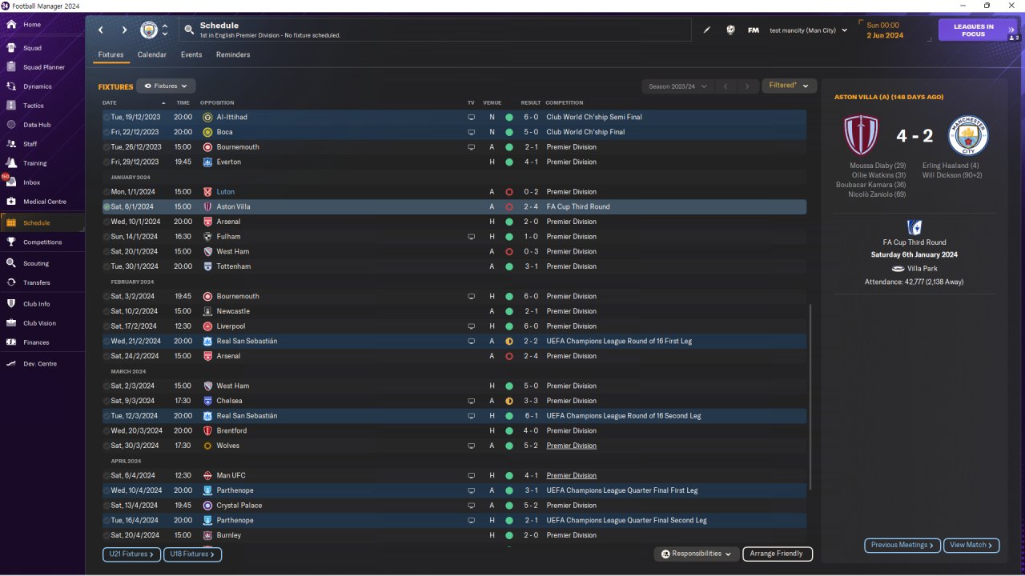Image resolution: width=1025 pixels, height=576 pixels.
Task: Open the Inbox with notifications
Action: coord(31,182)
